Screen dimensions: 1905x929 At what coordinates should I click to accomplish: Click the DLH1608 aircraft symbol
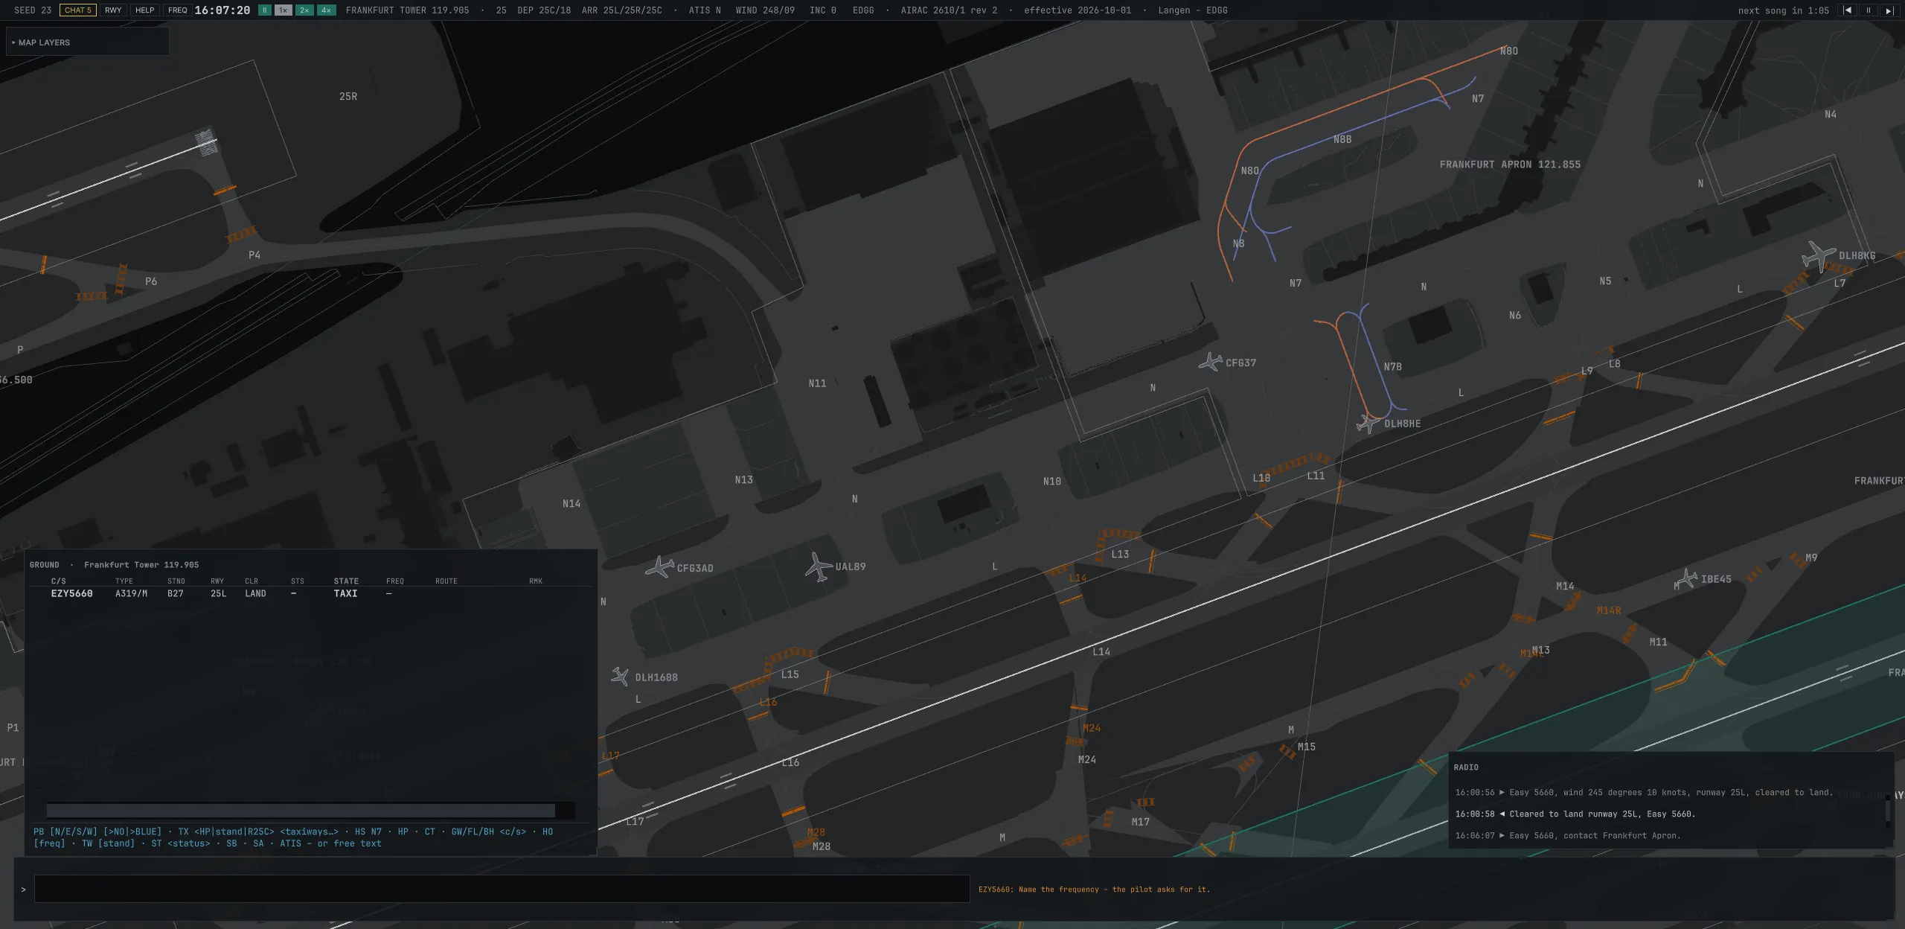click(620, 676)
